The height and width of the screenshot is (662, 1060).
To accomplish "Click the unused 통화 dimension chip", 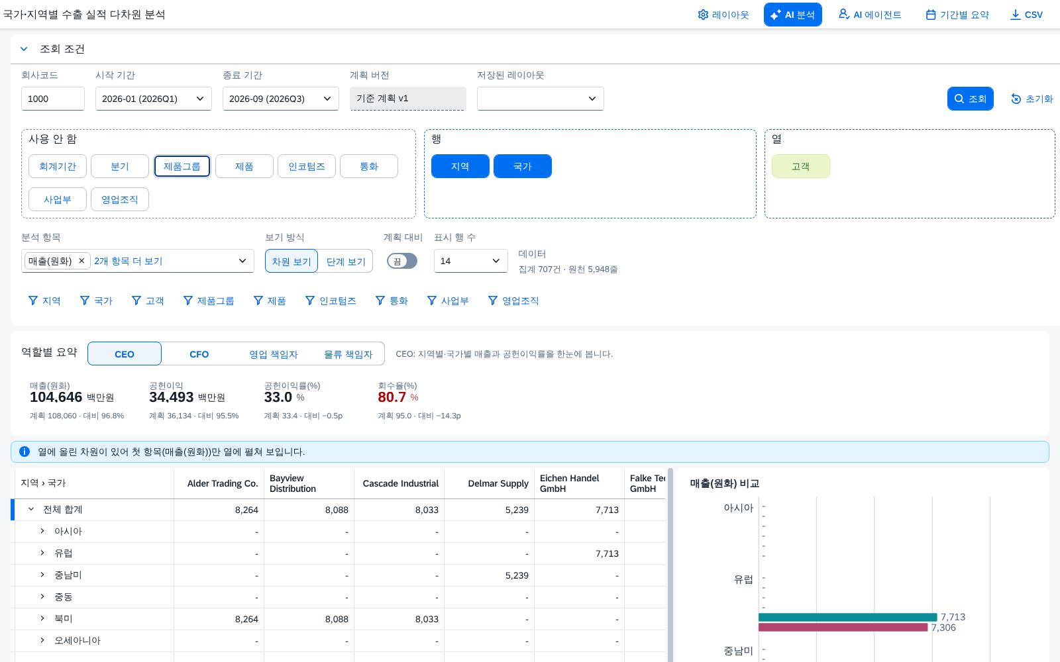I will click(x=369, y=166).
